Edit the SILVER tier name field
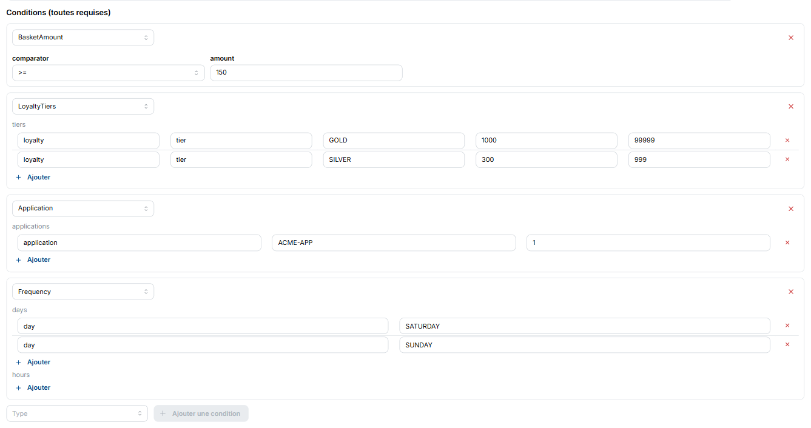This screenshot has height=428, width=811. (394, 159)
